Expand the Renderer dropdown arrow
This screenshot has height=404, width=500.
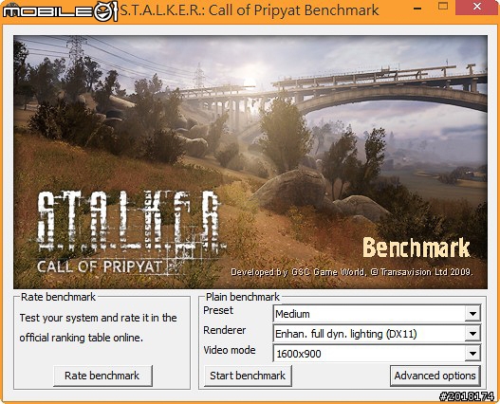coord(472,334)
